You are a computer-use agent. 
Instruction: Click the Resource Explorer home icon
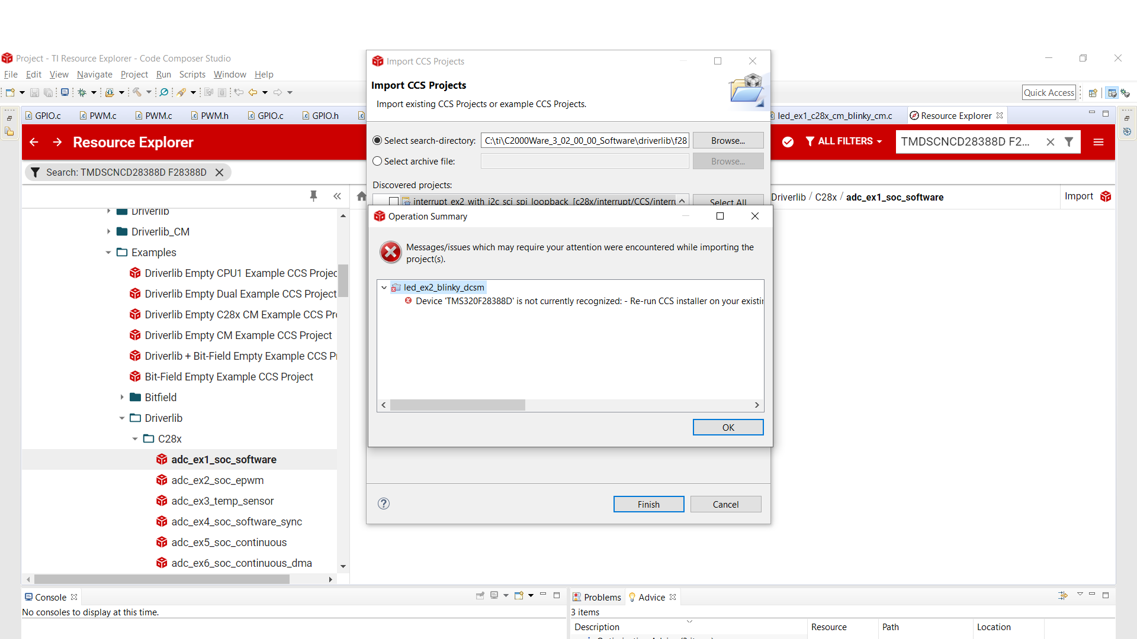pos(361,196)
